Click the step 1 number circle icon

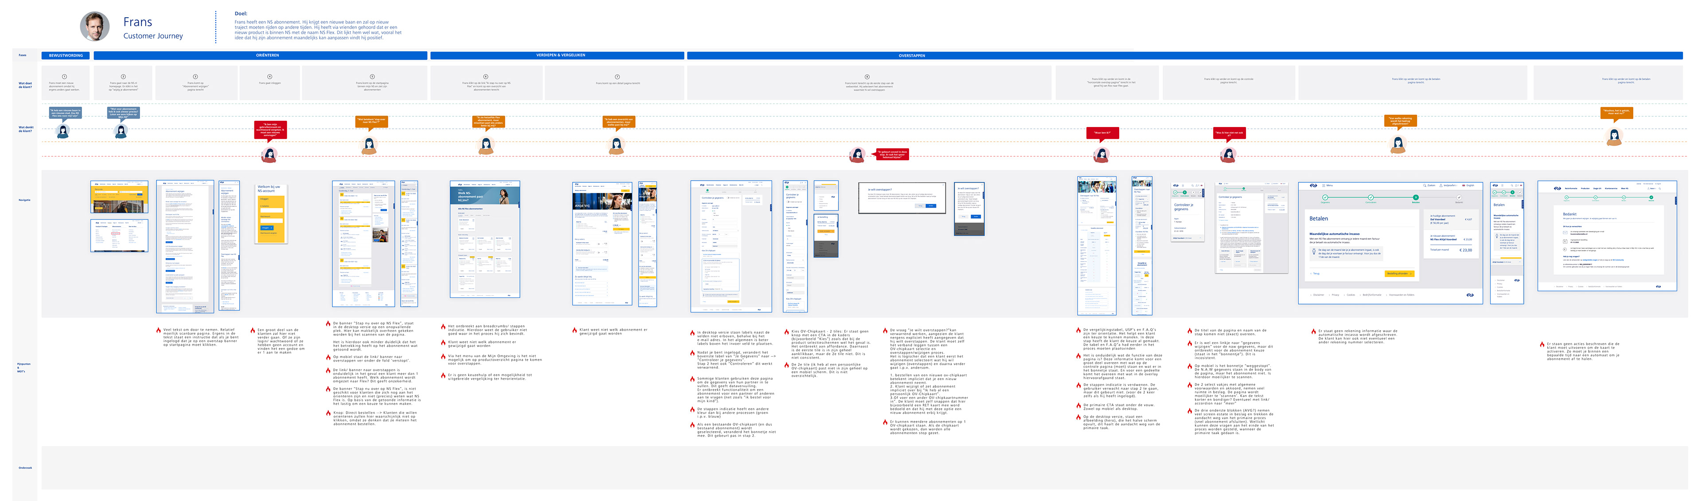64,77
